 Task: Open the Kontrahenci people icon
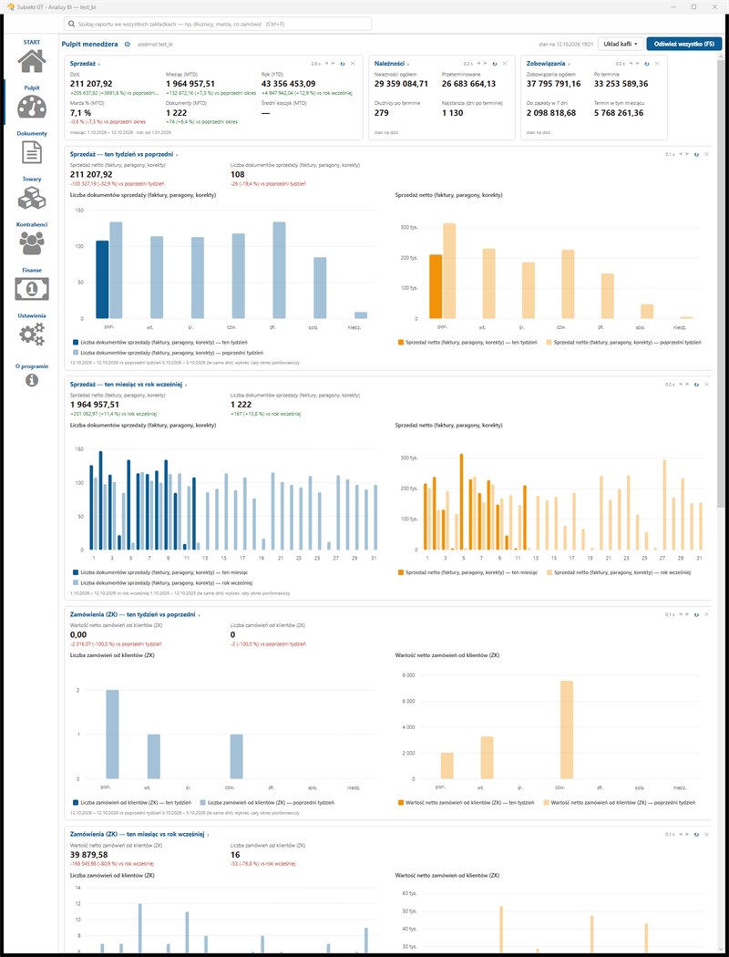coord(32,243)
